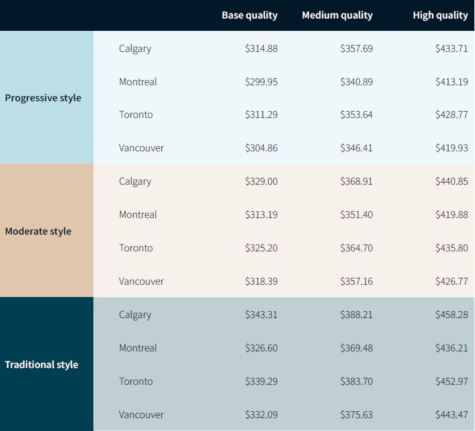Screen dimensions: 475x431
Task: Select the $458.28 cell
Action: [452, 315]
